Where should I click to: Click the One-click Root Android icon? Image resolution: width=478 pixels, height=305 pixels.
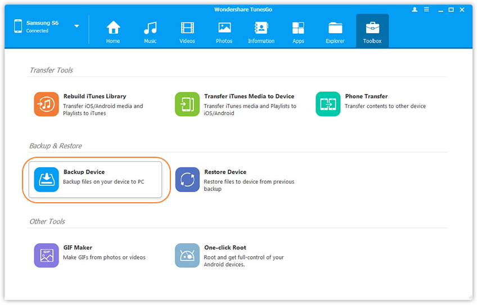click(187, 256)
